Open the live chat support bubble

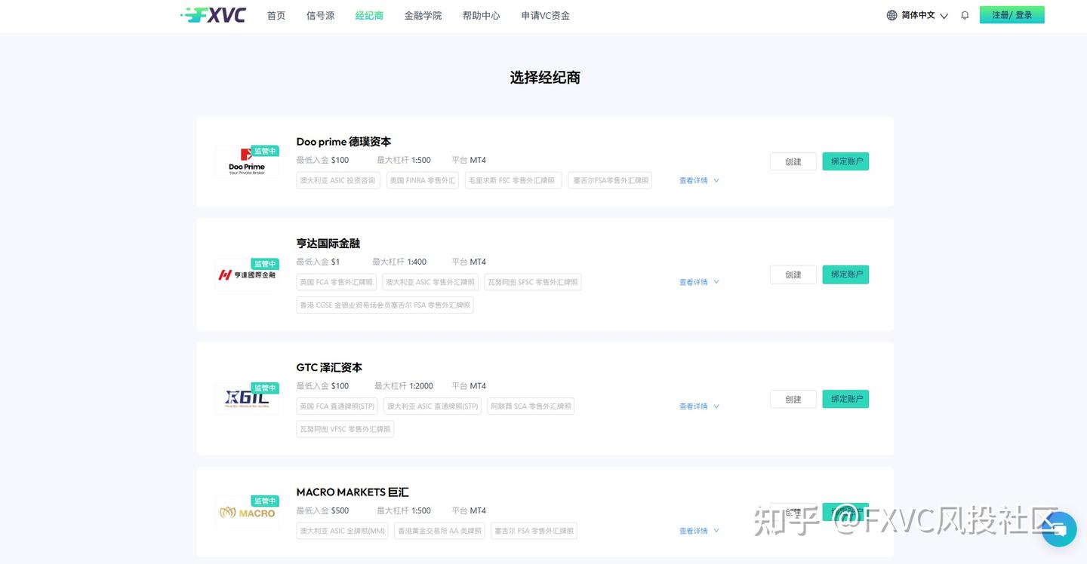coord(1058,529)
